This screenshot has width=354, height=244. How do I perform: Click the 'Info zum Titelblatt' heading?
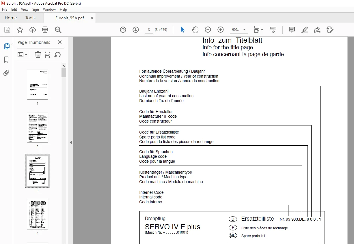click(232, 40)
